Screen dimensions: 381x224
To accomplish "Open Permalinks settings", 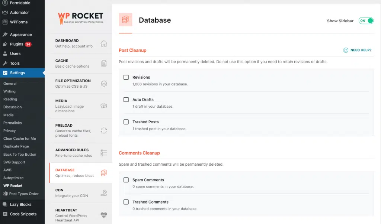I will coord(12,123).
